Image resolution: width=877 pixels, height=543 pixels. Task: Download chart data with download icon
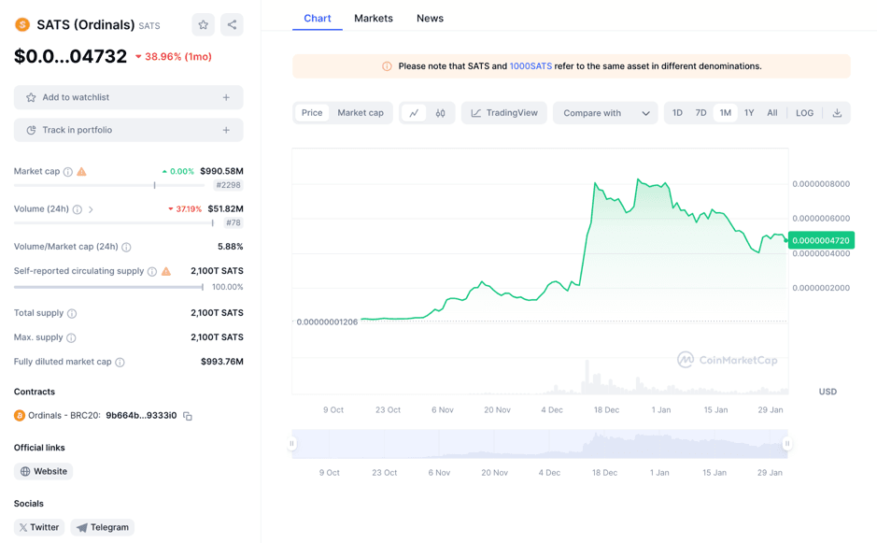pos(837,113)
